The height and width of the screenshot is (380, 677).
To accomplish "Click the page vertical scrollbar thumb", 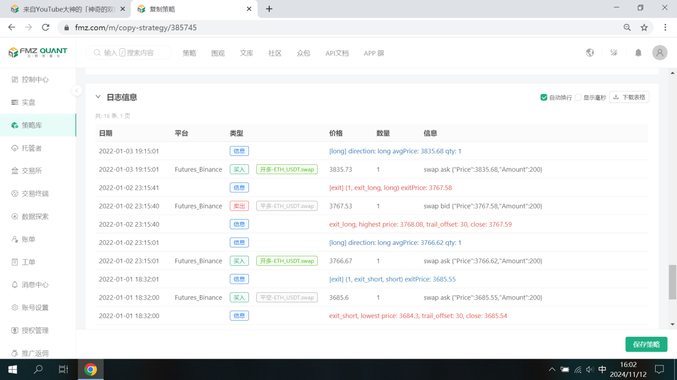I will coord(672,282).
